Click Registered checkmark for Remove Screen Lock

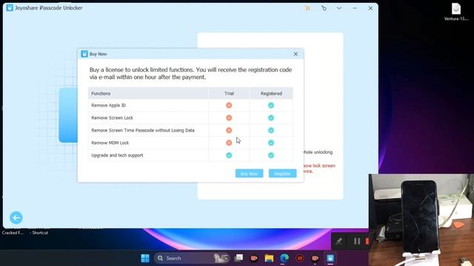(x=271, y=118)
